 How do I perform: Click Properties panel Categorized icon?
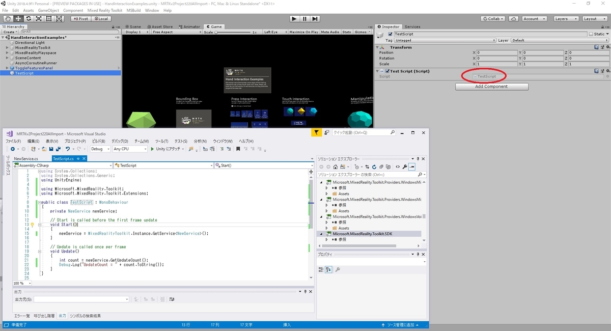coord(321,269)
